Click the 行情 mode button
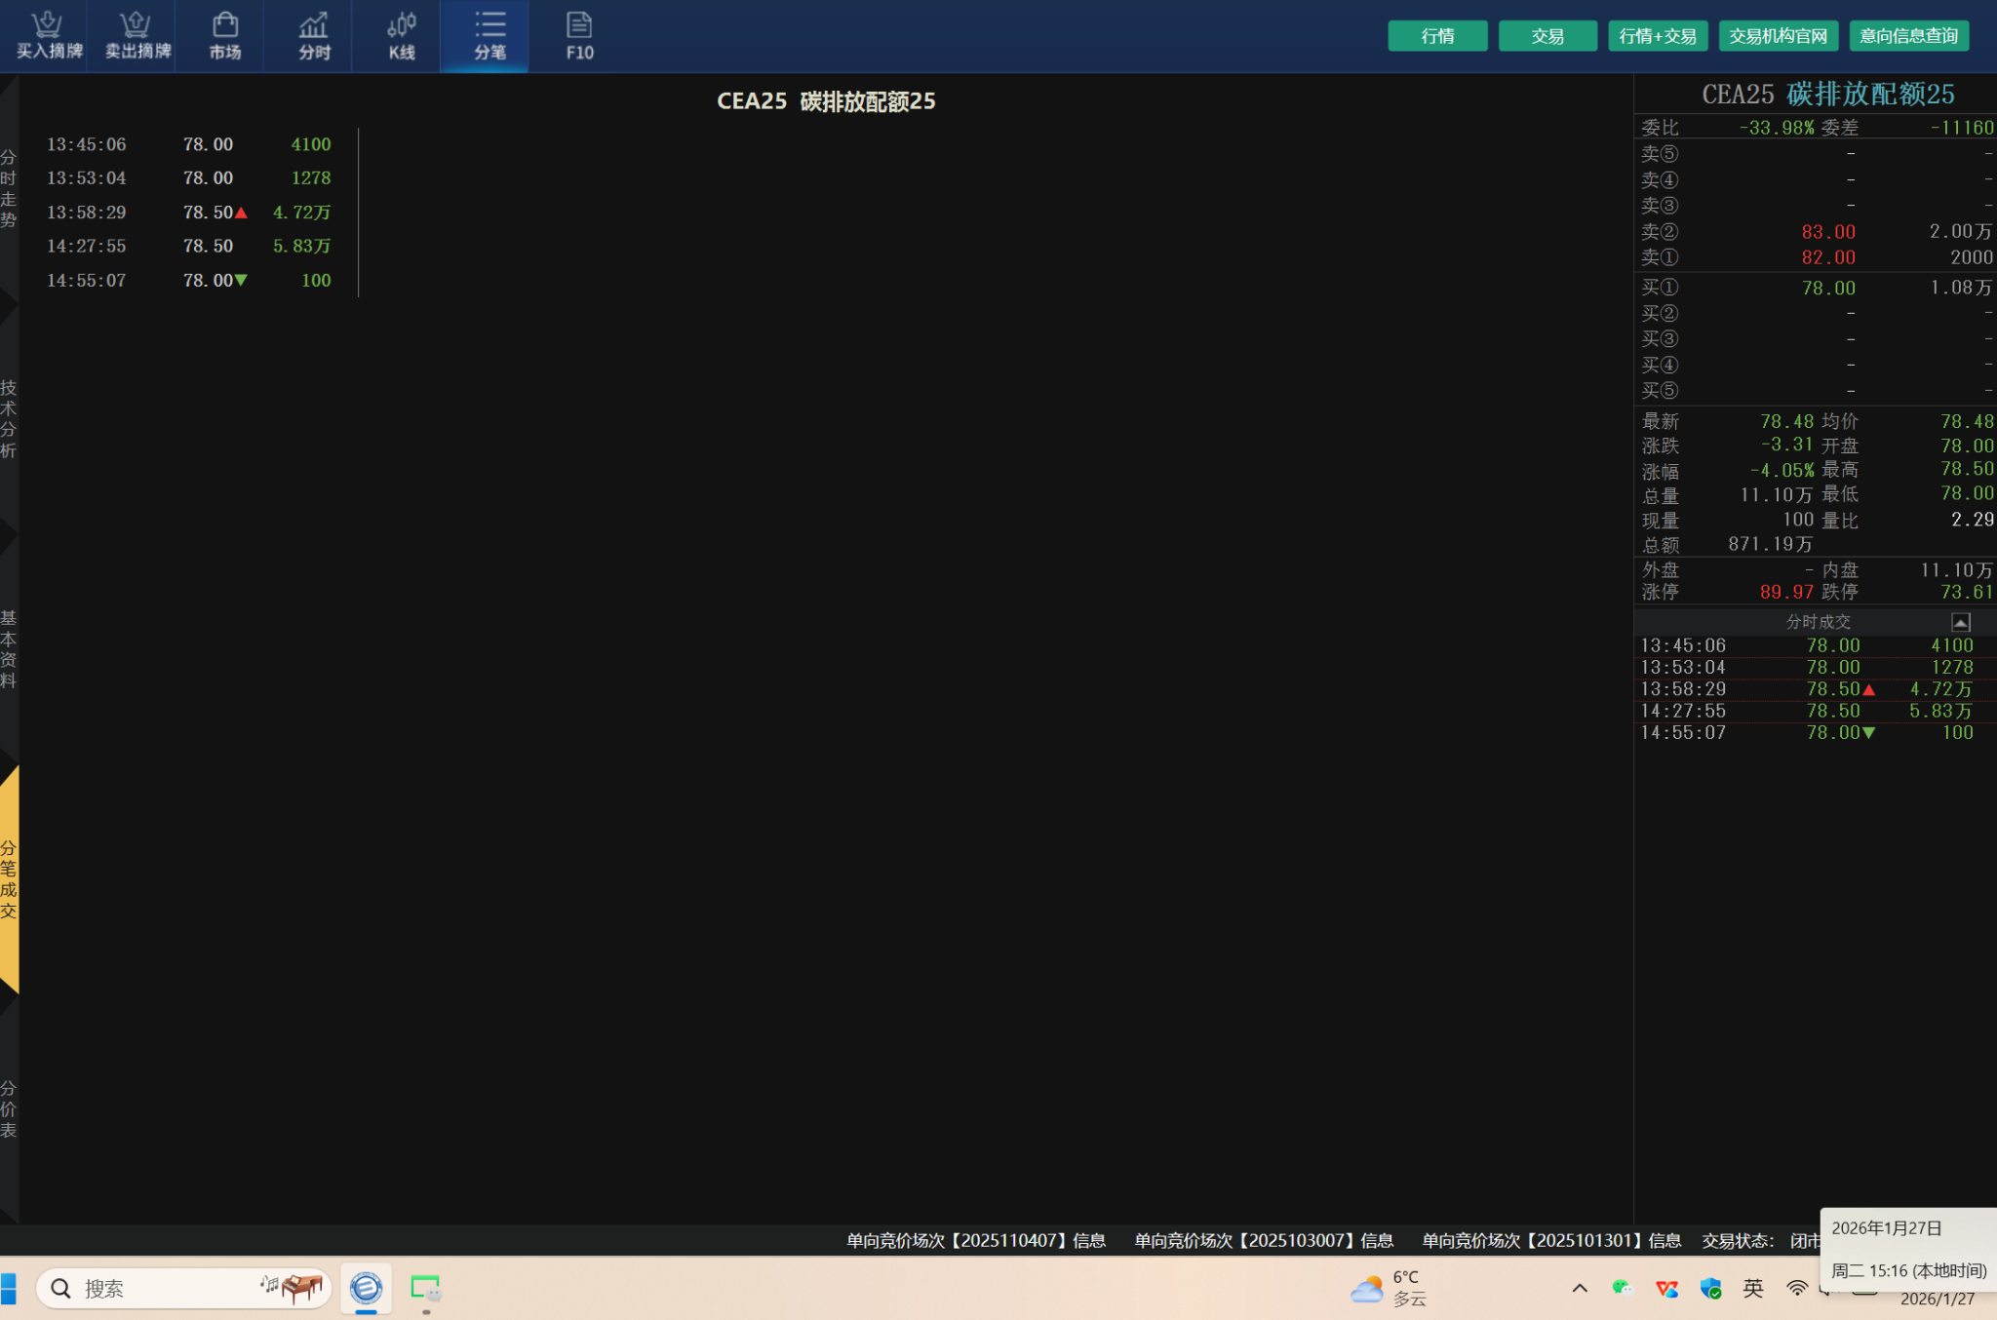Image resolution: width=1997 pixels, height=1320 pixels. [x=1437, y=36]
